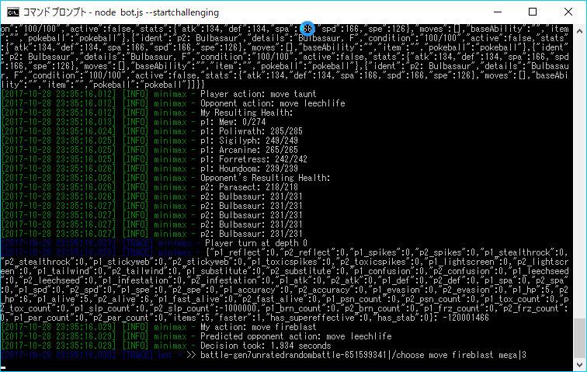Click the '[TRACE] bot' log label
The image size is (587, 372).
pyautogui.click(x=147, y=355)
